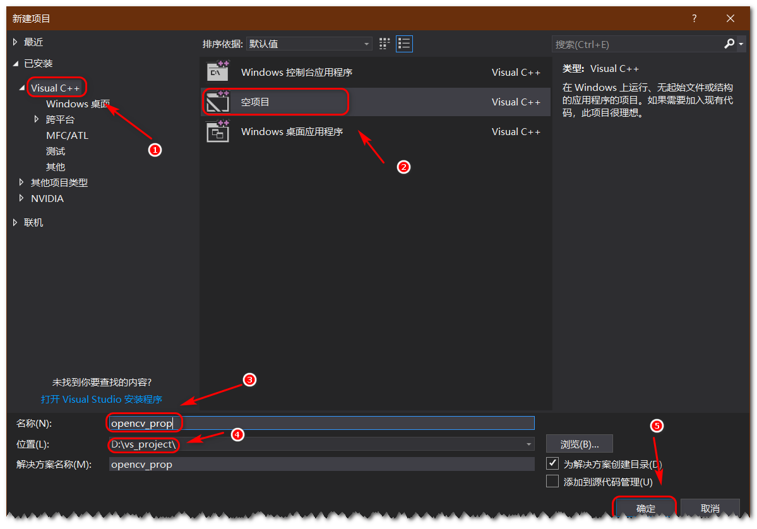Screen dimensions: 757x529
Task: Click the solution name input field
Action: (x=321, y=465)
